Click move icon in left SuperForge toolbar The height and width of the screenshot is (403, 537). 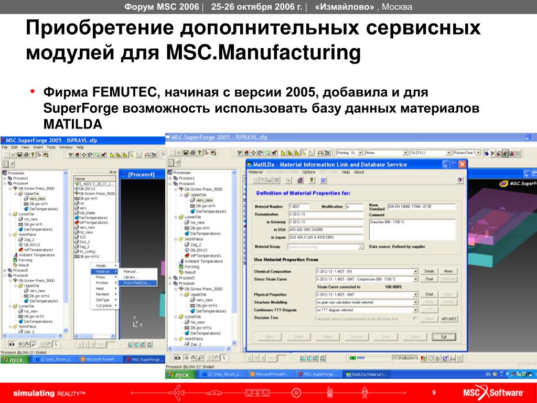[x=84, y=155]
